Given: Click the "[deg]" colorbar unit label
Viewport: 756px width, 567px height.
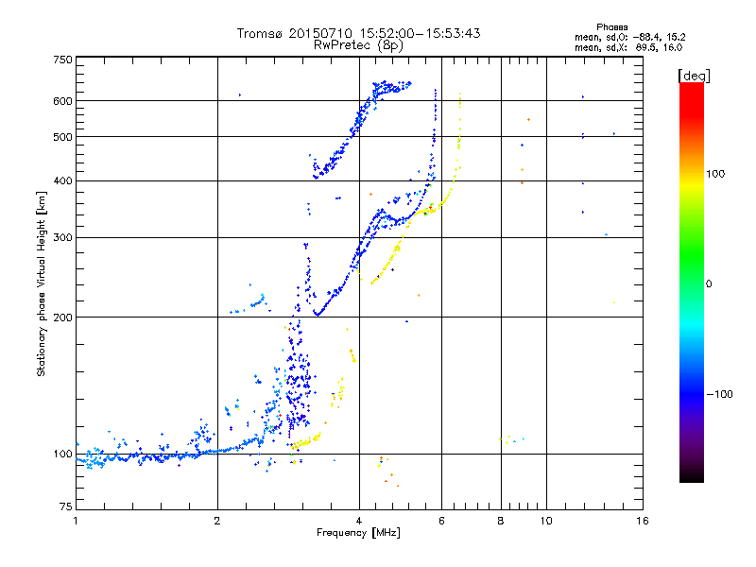Looking at the screenshot, I should point(694,77).
